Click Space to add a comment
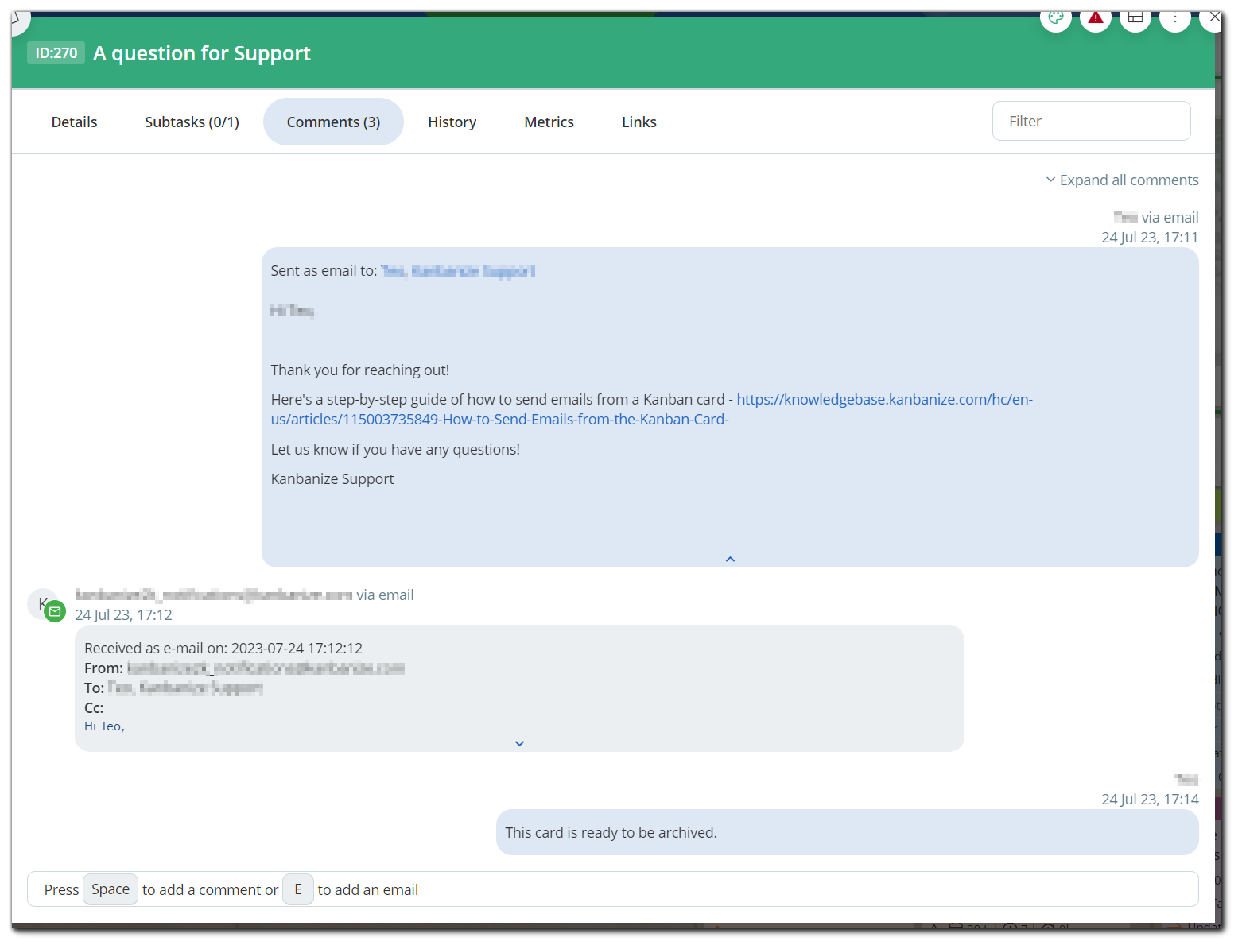The height and width of the screenshot is (949, 1242). tap(110, 889)
